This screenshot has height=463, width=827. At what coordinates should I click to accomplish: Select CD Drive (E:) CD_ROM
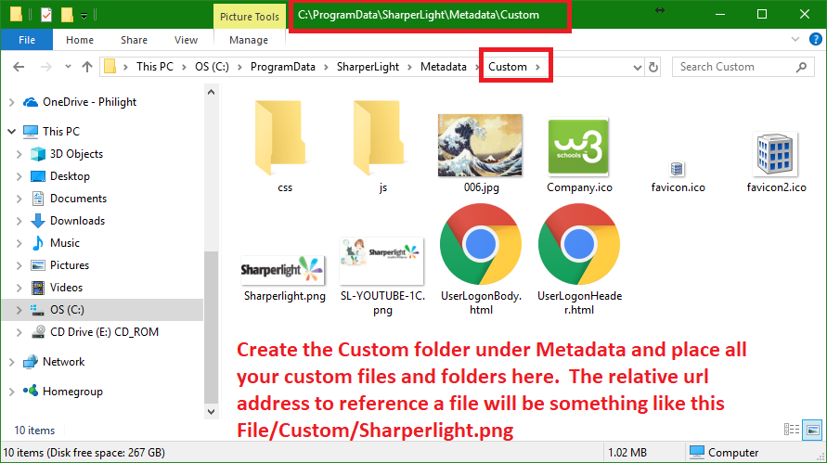click(x=104, y=332)
